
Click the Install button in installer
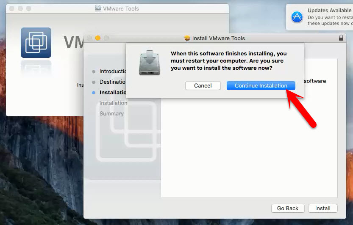coord(322,209)
